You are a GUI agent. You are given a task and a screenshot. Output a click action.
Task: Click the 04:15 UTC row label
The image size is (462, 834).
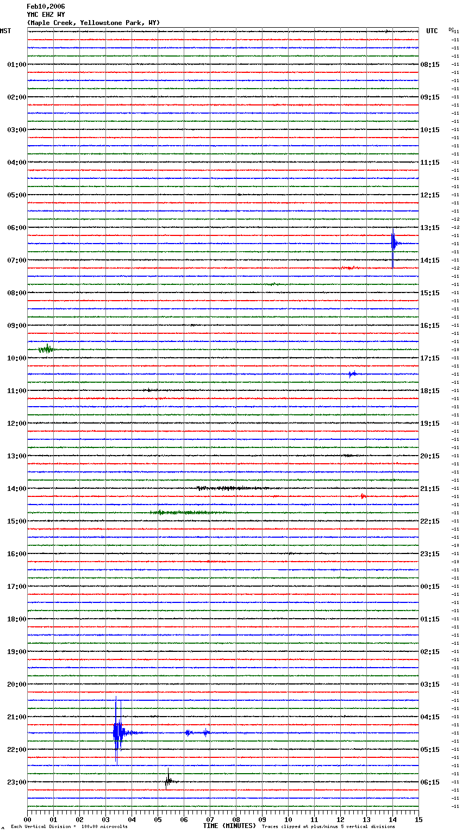[x=430, y=717]
